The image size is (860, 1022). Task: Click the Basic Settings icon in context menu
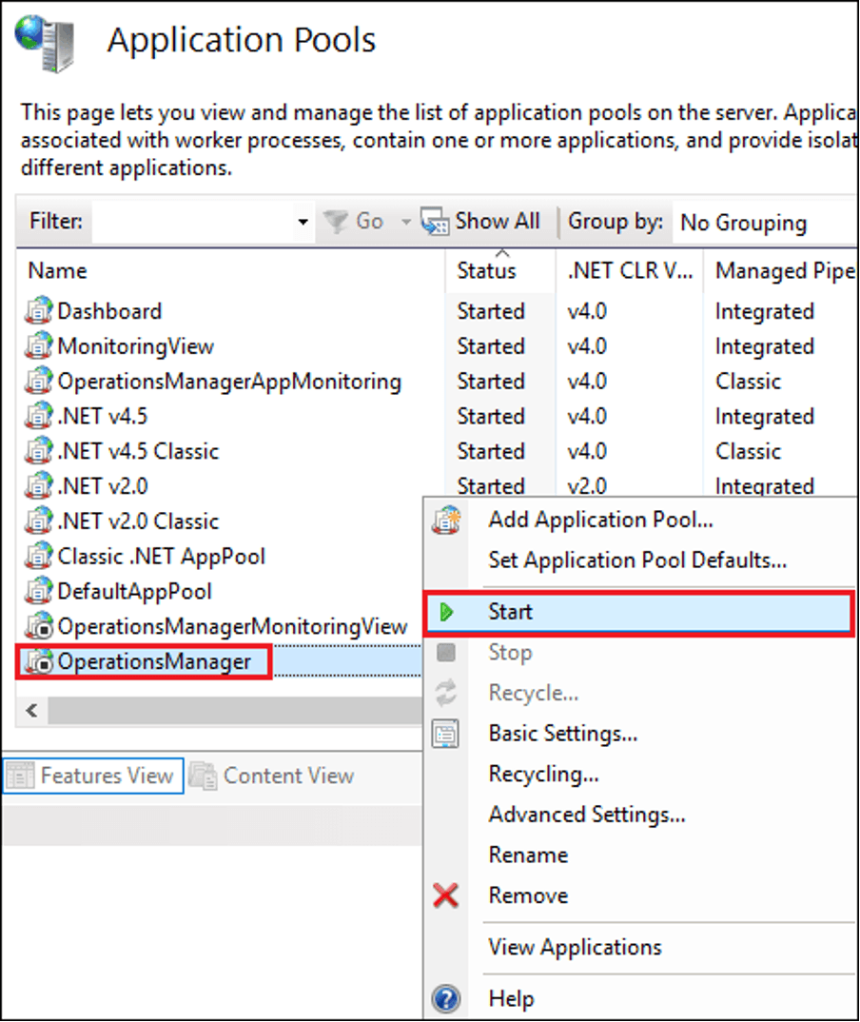pyautogui.click(x=445, y=734)
